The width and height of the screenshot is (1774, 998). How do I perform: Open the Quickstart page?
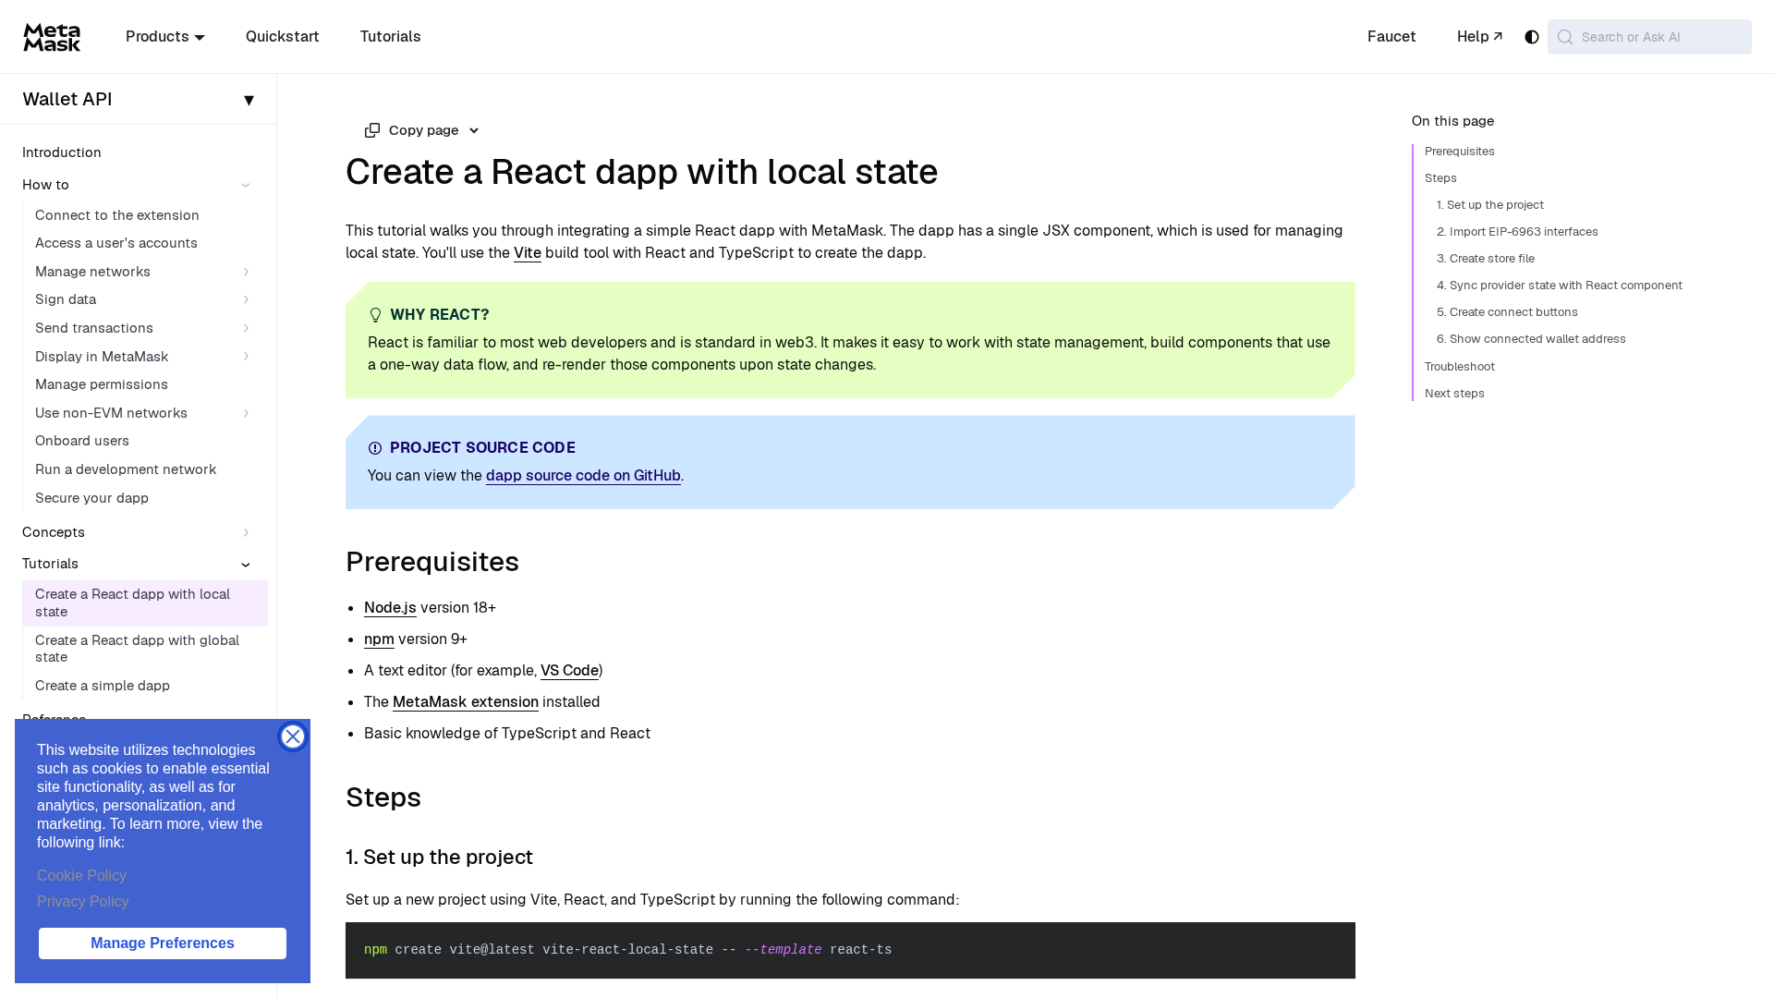(x=283, y=37)
